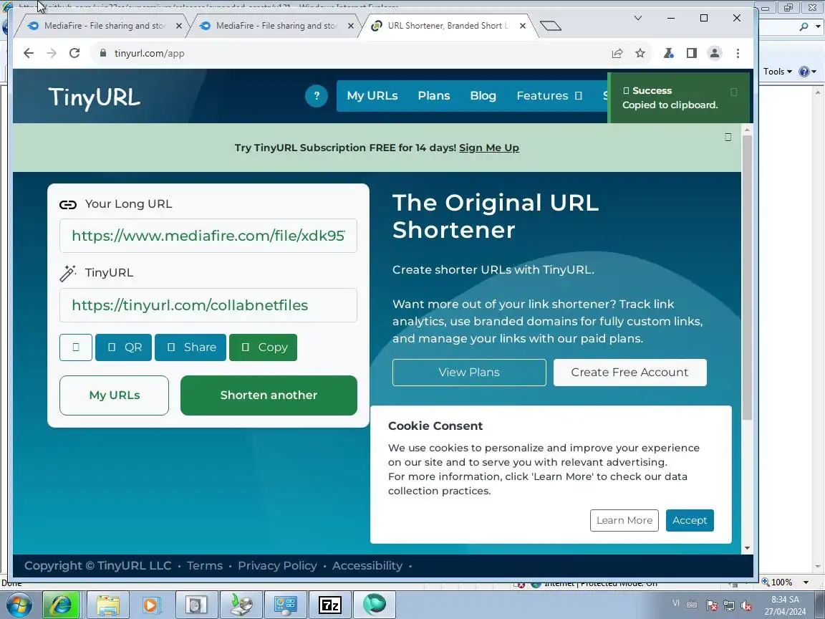Click the padlock site info icon

coord(103,53)
